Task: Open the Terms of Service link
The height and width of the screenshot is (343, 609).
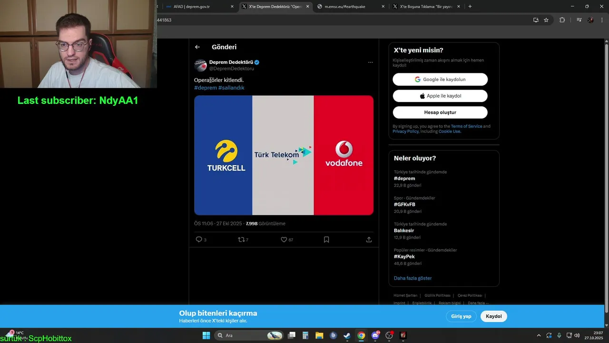Action: point(466,126)
